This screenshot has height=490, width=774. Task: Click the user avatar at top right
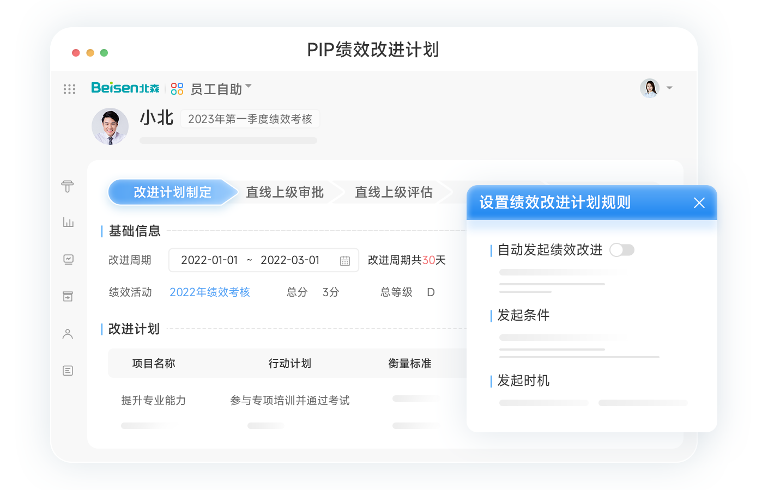650,88
